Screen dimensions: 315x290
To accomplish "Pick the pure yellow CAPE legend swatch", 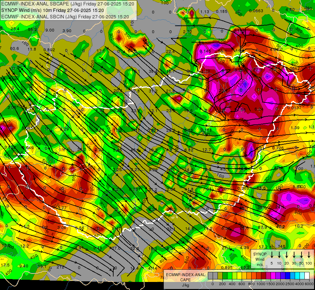I will click(239, 276).
